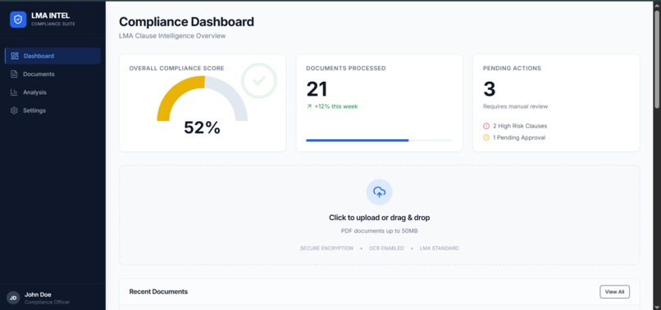Image resolution: width=661 pixels, height=310 pixels.
Task: Click 'DOCUMENTS PROCESSED' card title
Action: (x=346, y=68)
